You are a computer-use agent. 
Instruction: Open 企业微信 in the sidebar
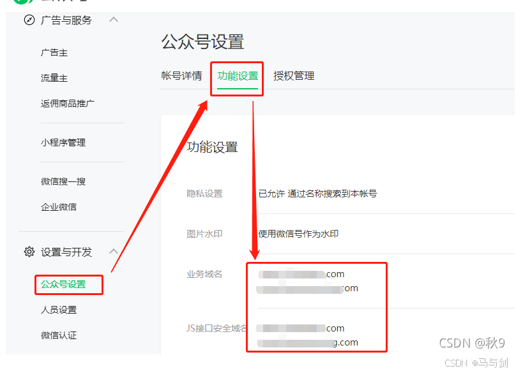[x=59, y=207]
